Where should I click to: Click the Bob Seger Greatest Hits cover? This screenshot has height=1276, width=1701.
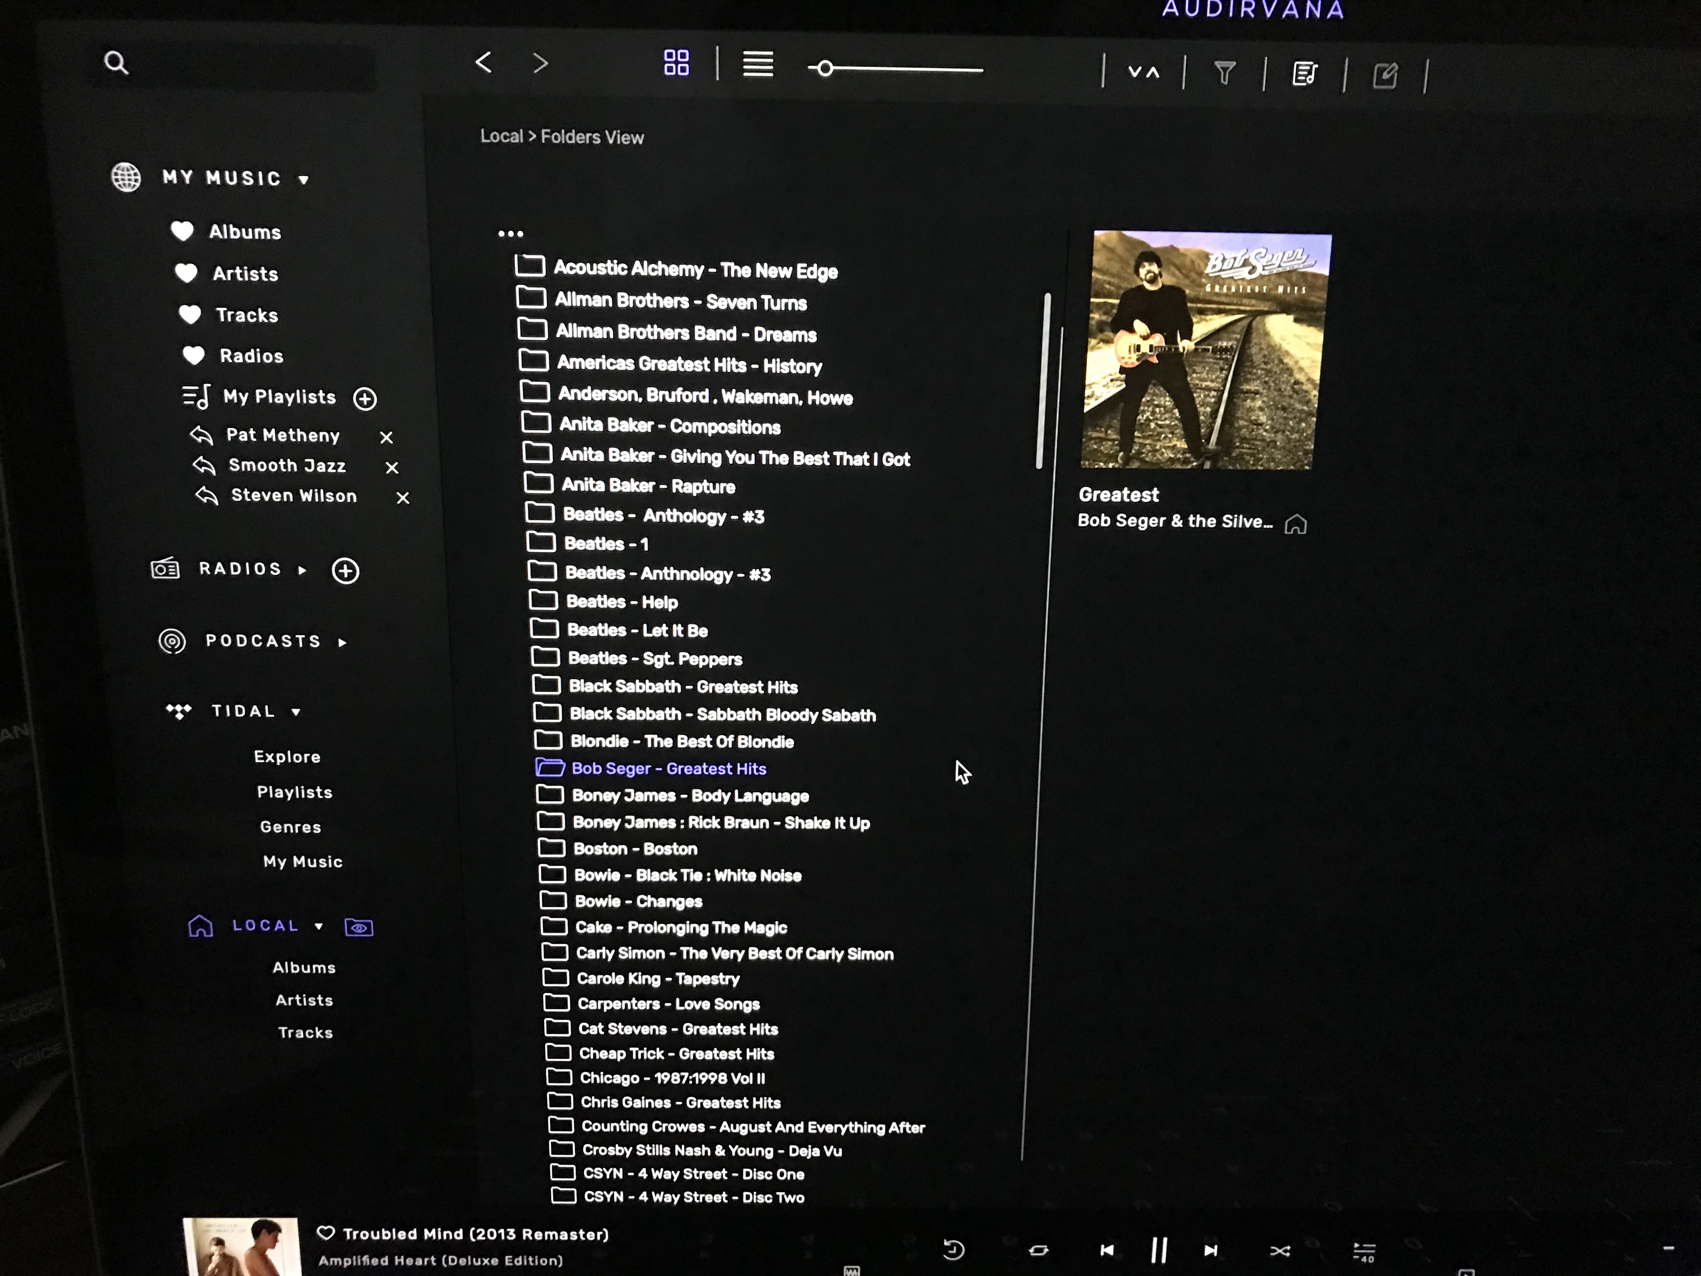pyautogui.click(x=1205, y=350)
